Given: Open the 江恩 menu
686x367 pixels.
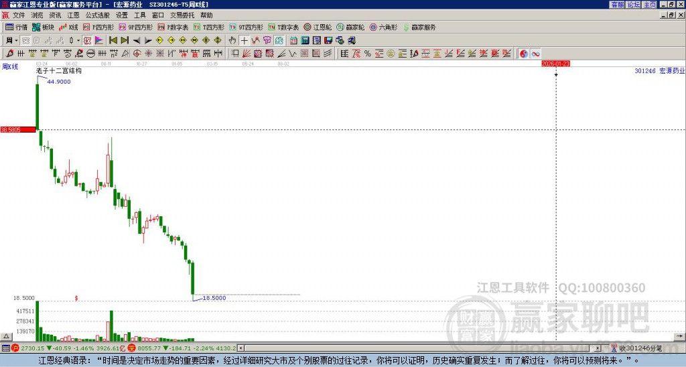Looking at the screenshot, I should click(x=73, y=15).
